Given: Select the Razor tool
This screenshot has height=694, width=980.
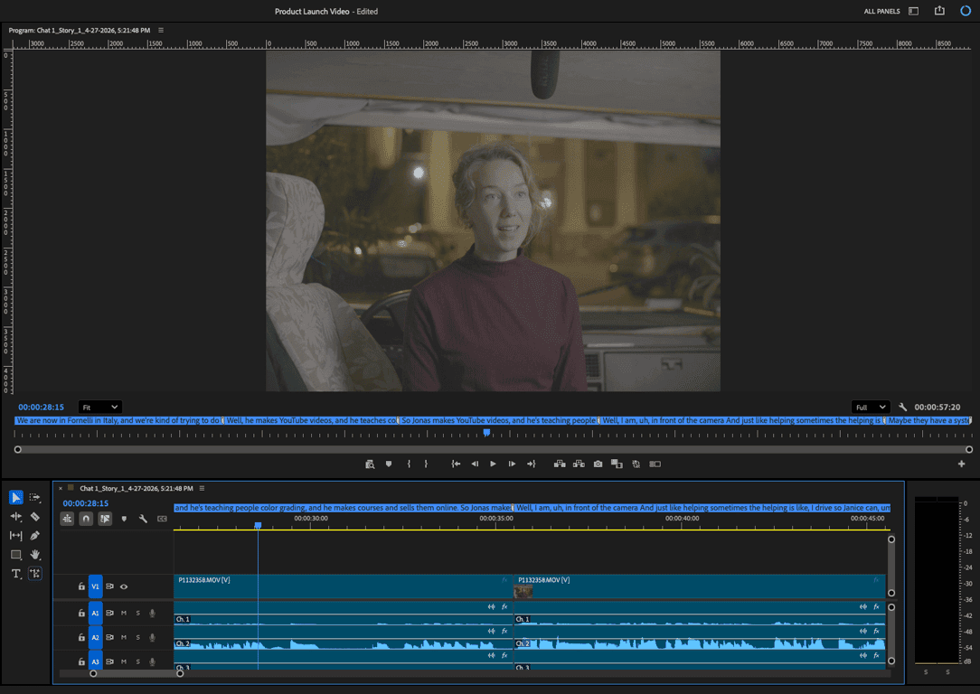Looking at the screenshot, I should click(x=34, y=517).
